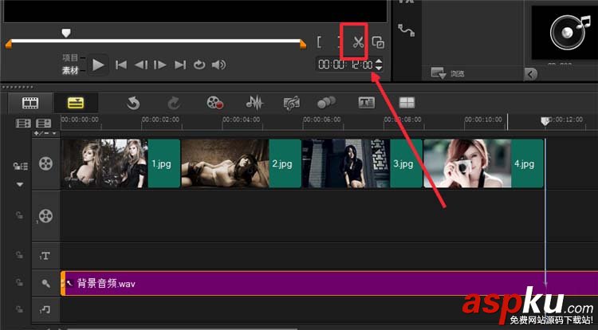Show all visible tracks icon

tap(23, 124)
